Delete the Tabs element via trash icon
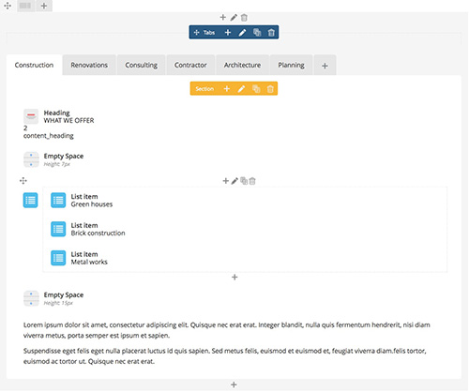469x392 pixels. click(271, 33)
